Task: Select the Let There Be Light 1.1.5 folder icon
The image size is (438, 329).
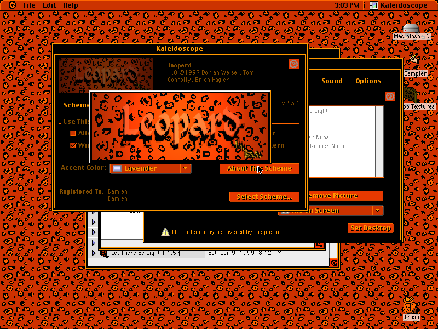Action: [x=104, y=254]
